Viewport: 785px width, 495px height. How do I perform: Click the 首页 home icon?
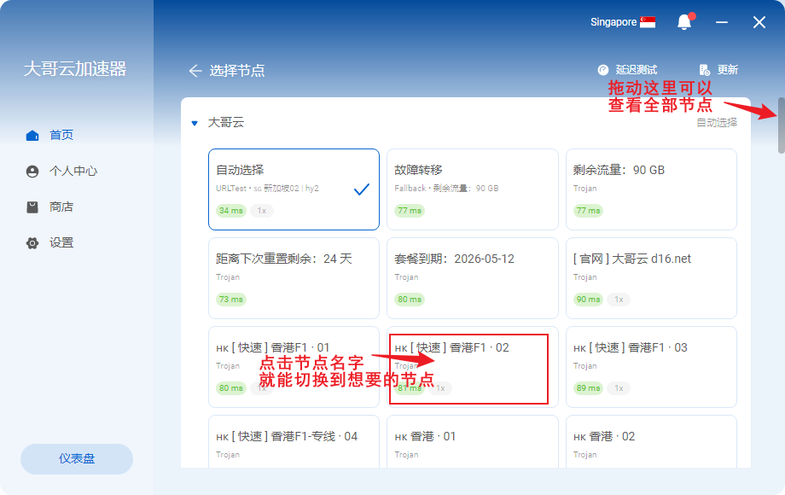click(x=32, y=135)
